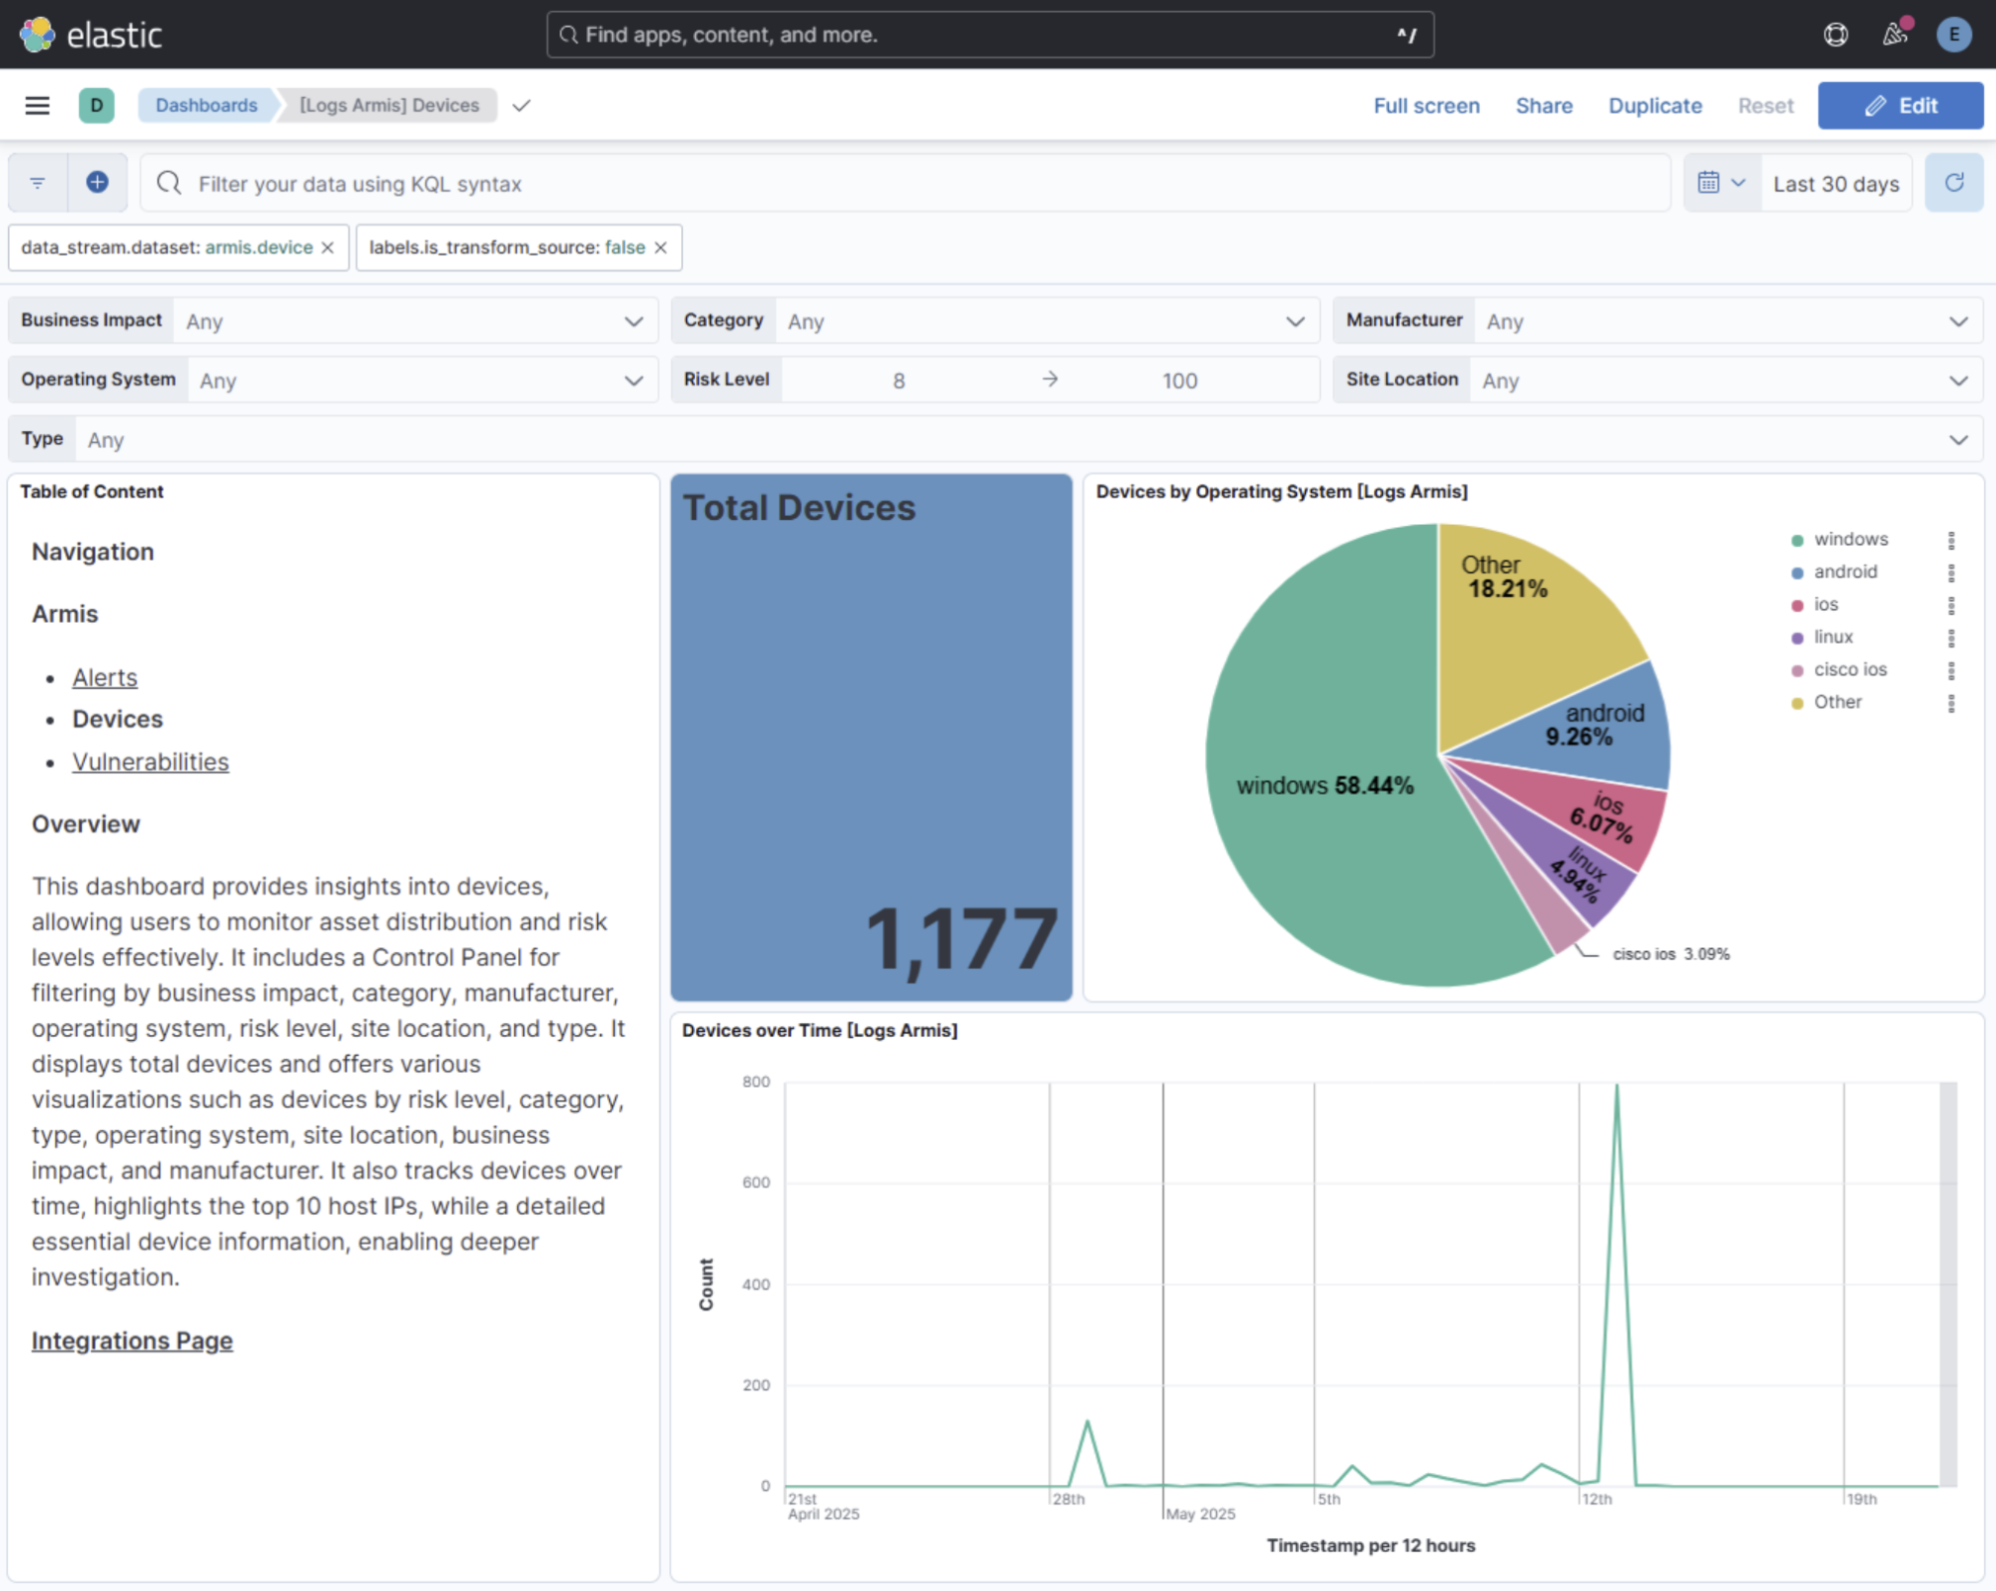Refresh the dashboard query
This screenshot has height=1591, width=1996.
tap(1954, 183)
